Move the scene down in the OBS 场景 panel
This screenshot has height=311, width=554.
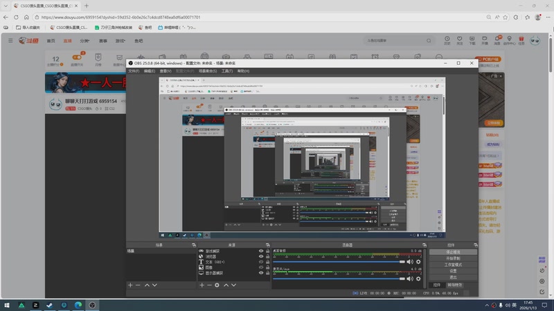(x=154, y=285)
